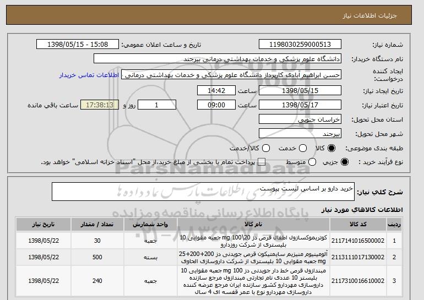Click the طبقه بندی موضوعی label
The height and width of the screenshot is (300, 424).
point(374,148)
